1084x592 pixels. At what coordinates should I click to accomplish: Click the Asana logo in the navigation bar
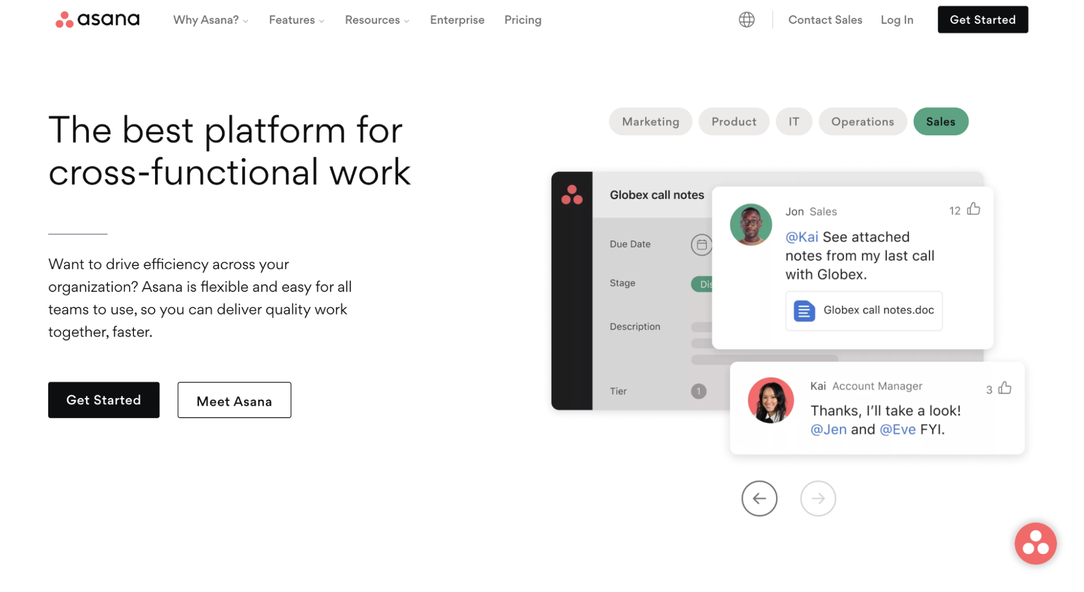[x=97, y=19]
